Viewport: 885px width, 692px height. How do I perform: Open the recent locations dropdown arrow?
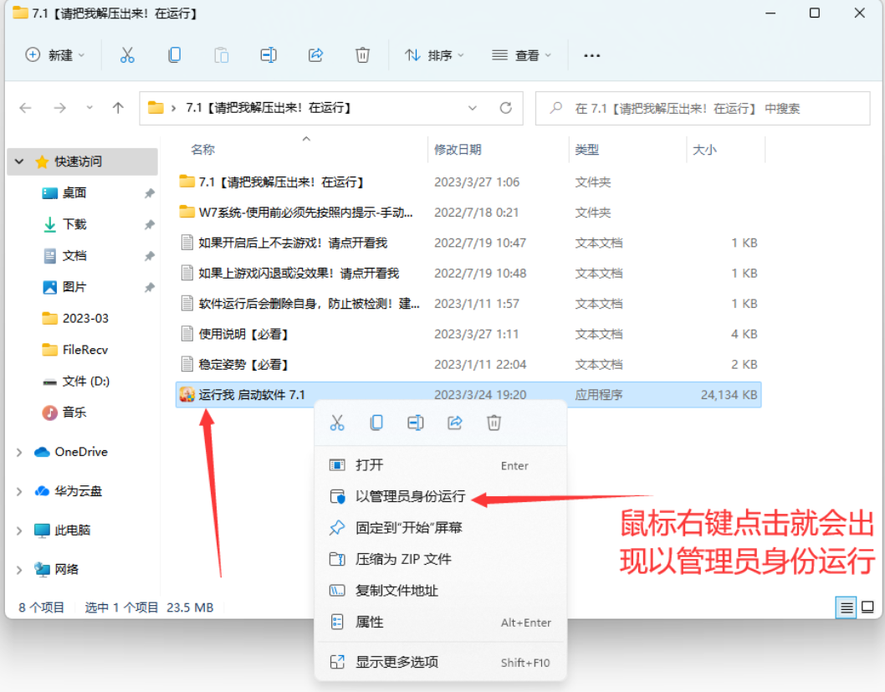point(90,108)
